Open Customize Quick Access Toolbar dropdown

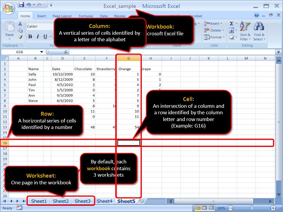coord(51,5)
